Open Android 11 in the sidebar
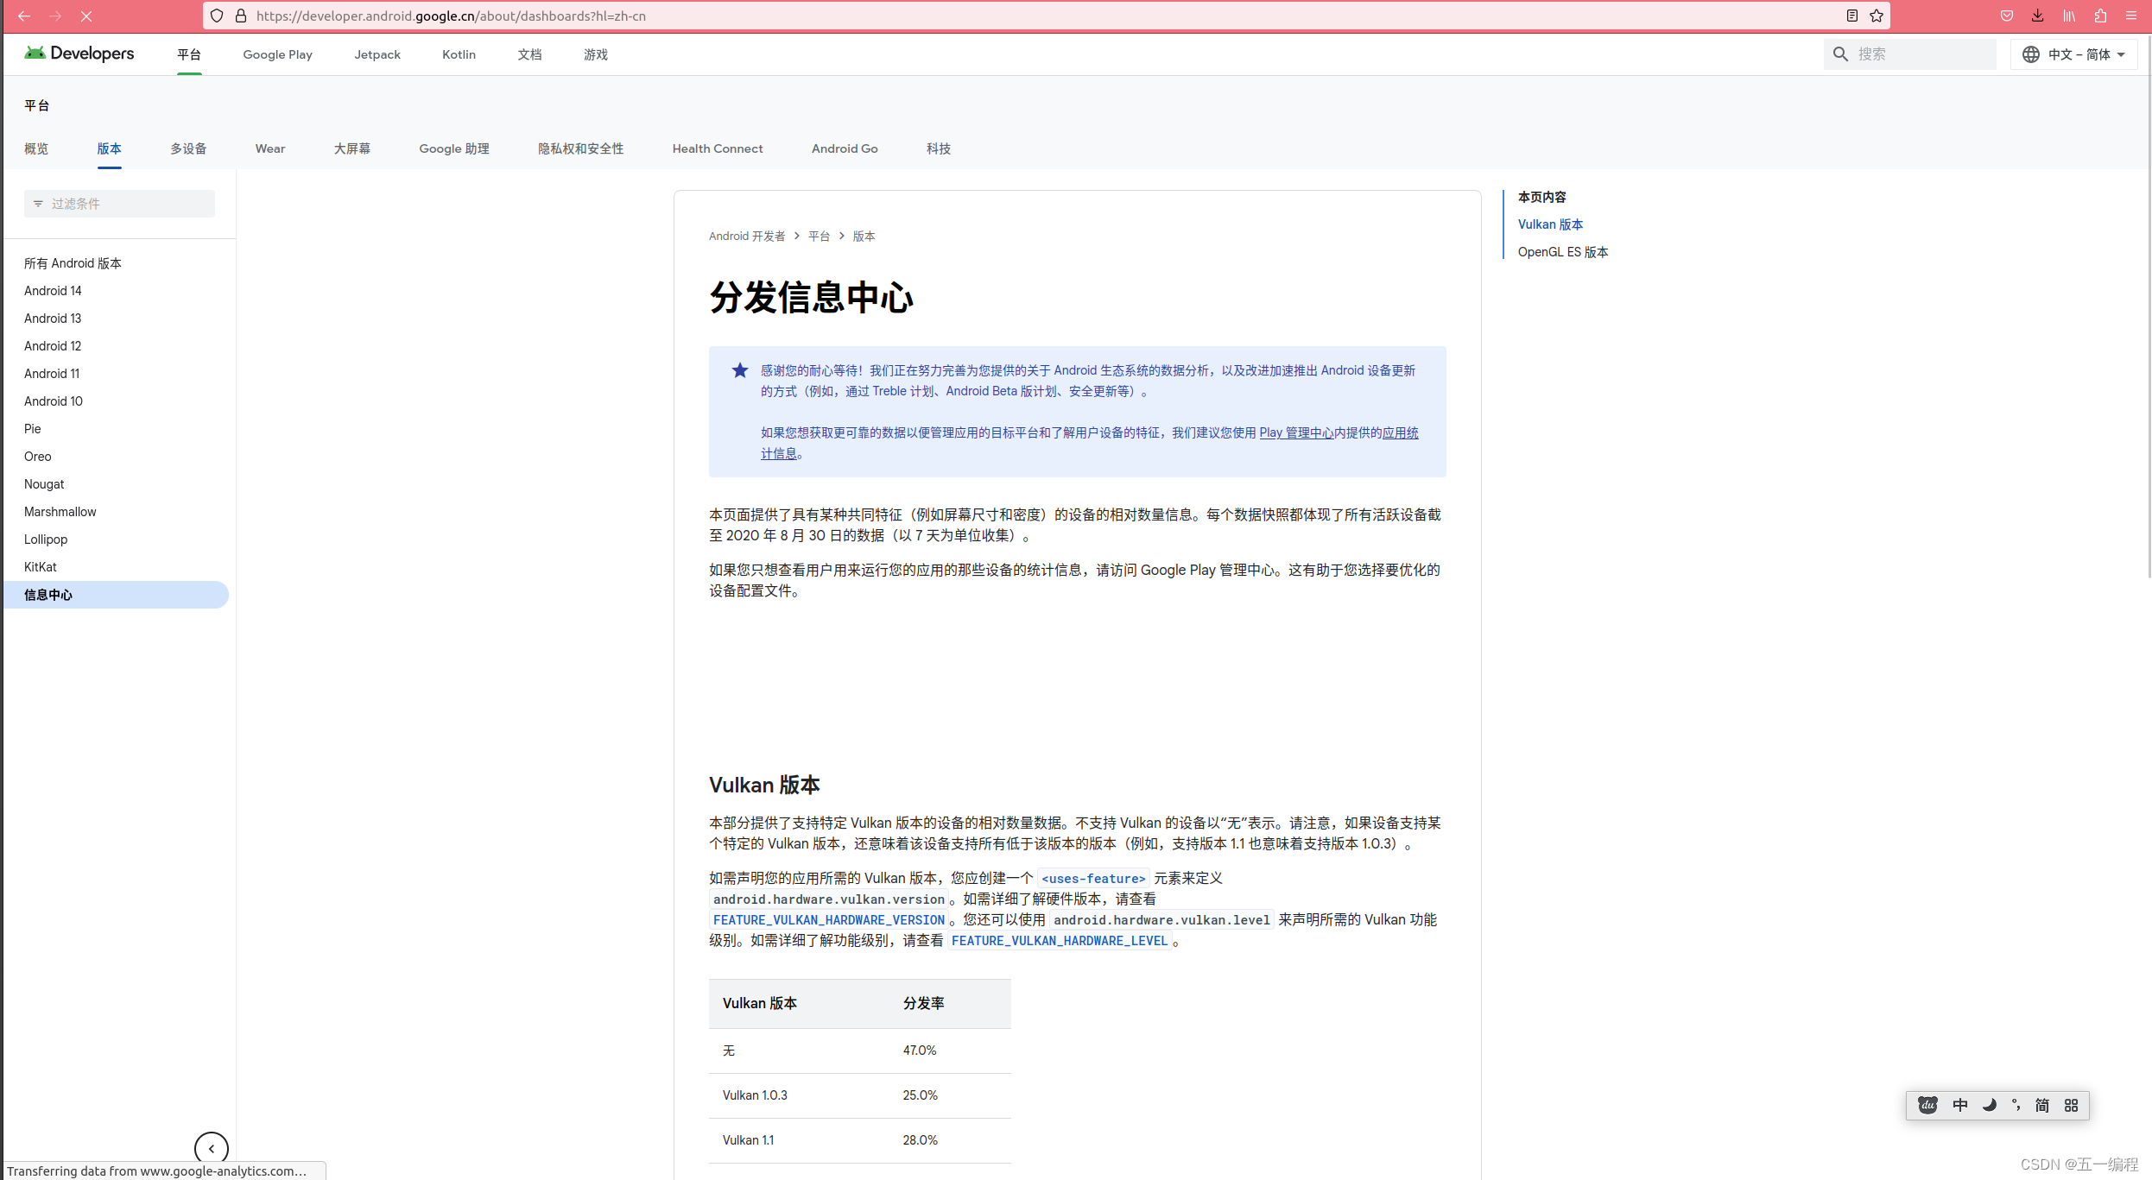Screen dimensions: 2152x1180 [x=52, y=374]
